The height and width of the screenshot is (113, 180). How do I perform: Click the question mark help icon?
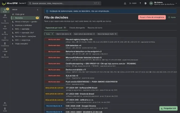[140, 3]
